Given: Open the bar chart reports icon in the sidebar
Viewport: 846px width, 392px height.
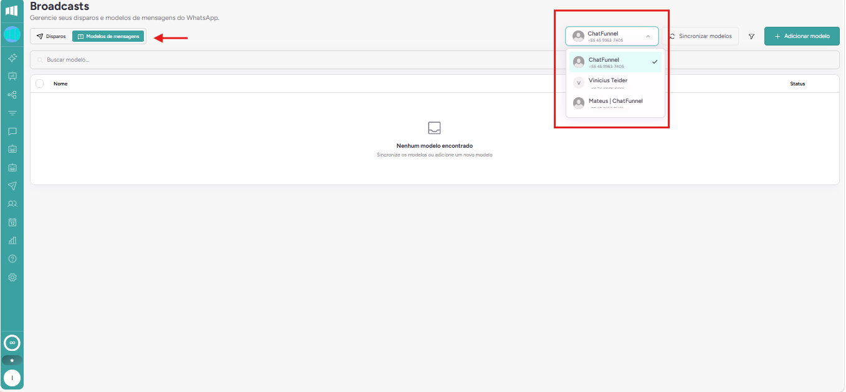Looking at the screenshot, I should pos(12,240).
